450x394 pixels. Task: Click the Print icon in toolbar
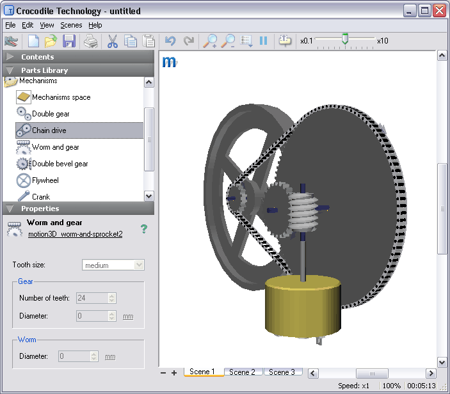point(91,41)
